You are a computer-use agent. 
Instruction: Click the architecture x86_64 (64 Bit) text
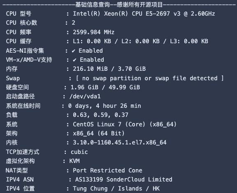click(99, 133)
